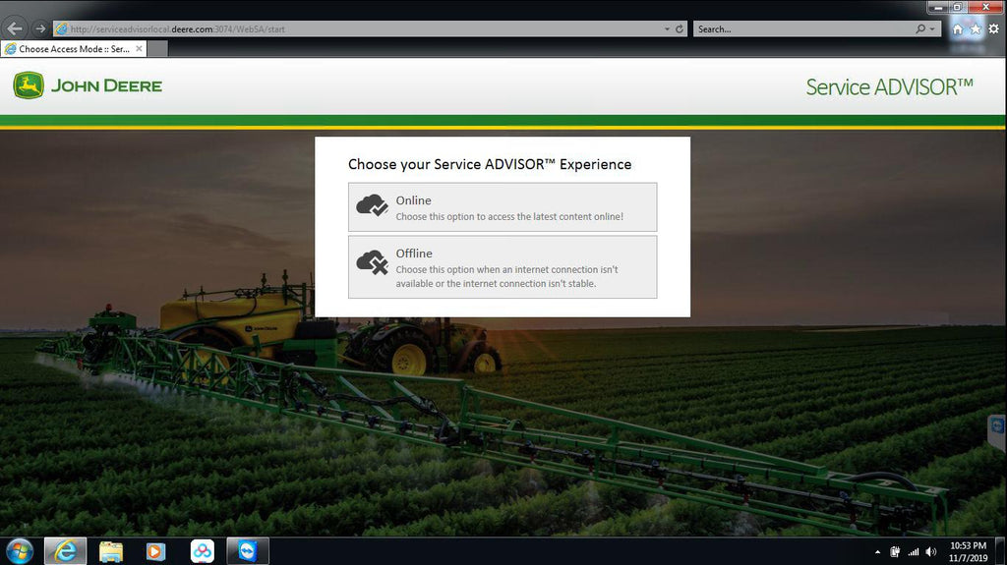
Task: Show hidden system tray icons
Action: click(877, 551)
